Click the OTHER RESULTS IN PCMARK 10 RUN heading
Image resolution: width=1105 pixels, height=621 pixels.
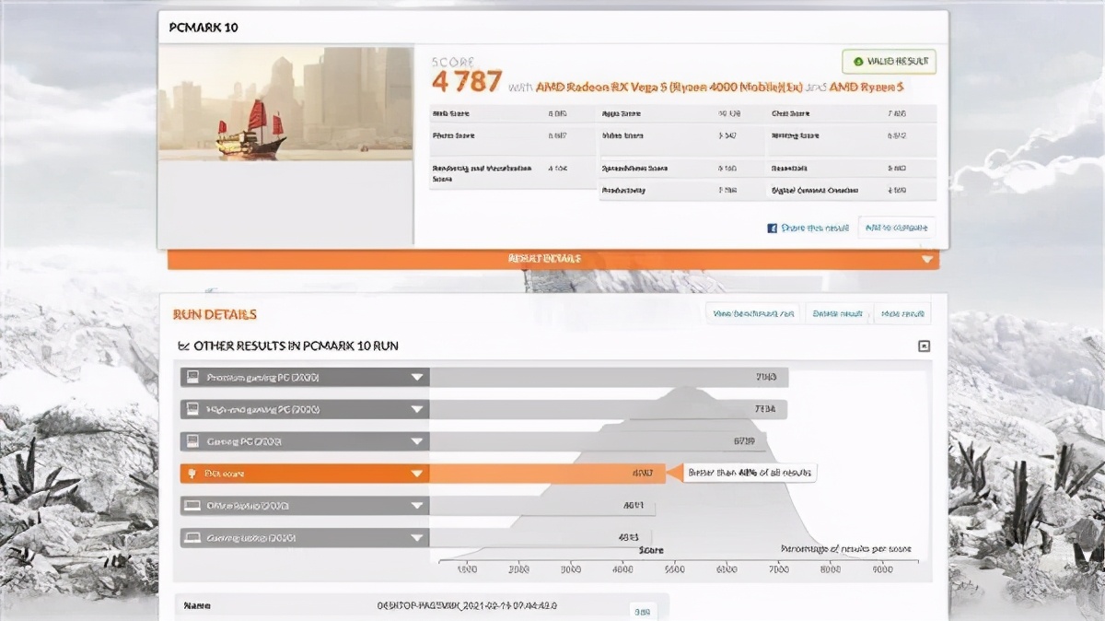pyautogui.click(x=296, y=346)
